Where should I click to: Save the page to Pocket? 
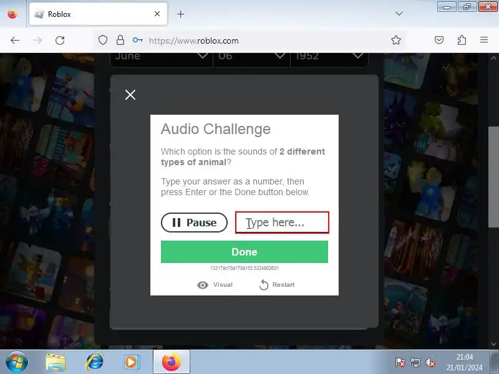coord(439,40)
